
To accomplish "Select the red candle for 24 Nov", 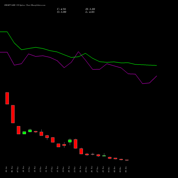I will coord(81,151).
